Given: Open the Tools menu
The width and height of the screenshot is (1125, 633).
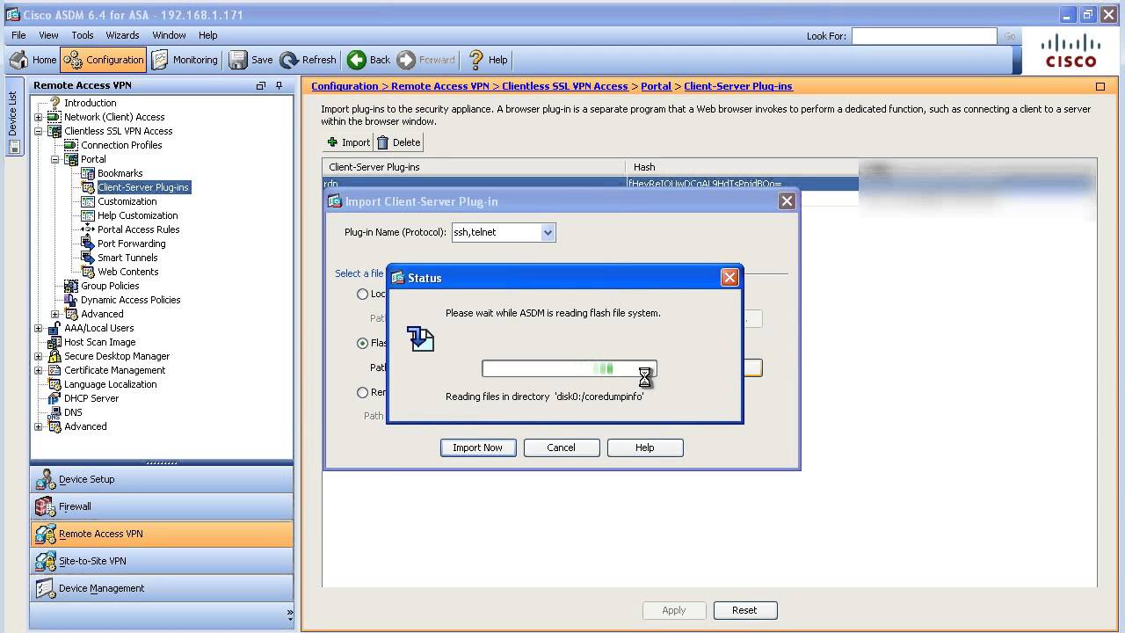Looking at the screenshot, I should click(x=83, y=35).
